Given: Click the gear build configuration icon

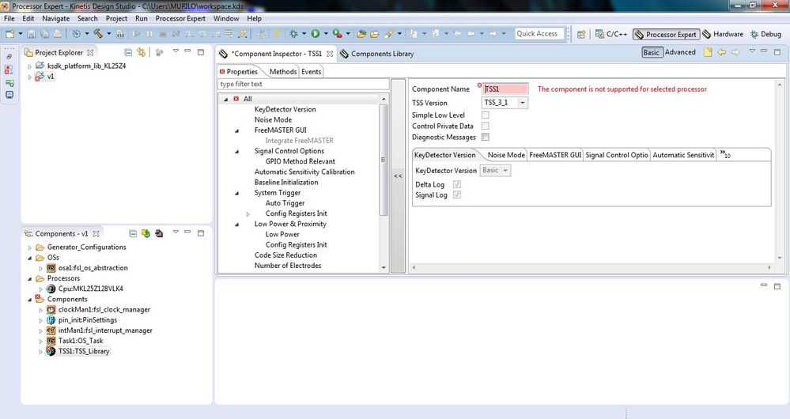Looking at the screenshot, I should pyautogui.click(x=77, y=34).
